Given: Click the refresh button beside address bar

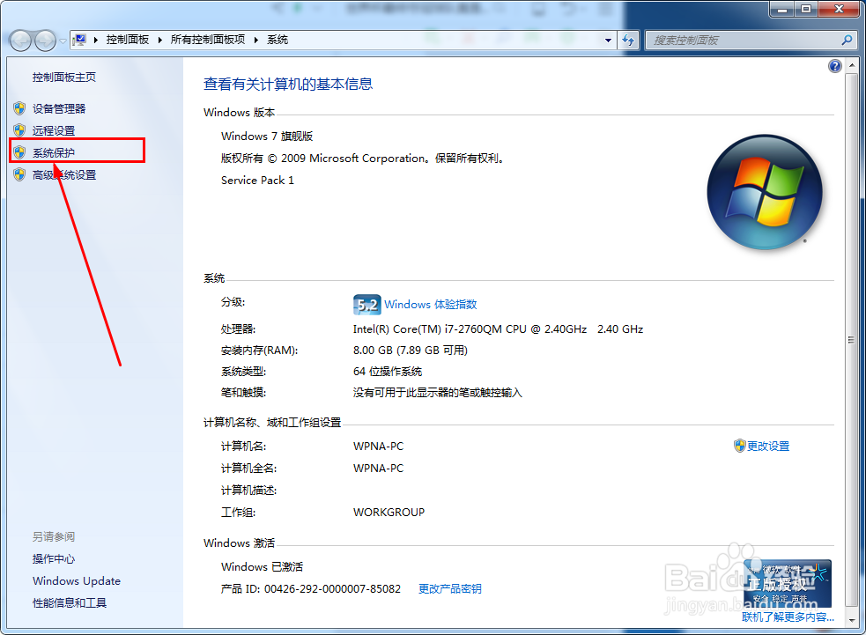Looking at the screenshot, I should 628,41.
